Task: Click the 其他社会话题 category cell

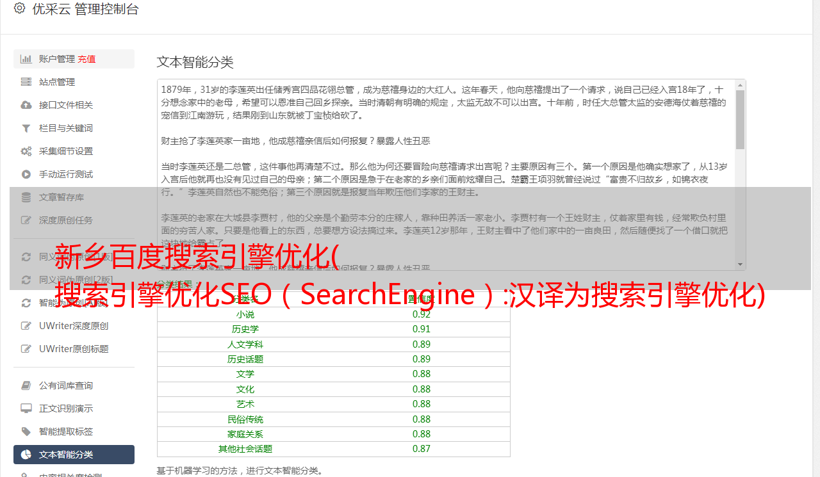Action: point(245,449)
